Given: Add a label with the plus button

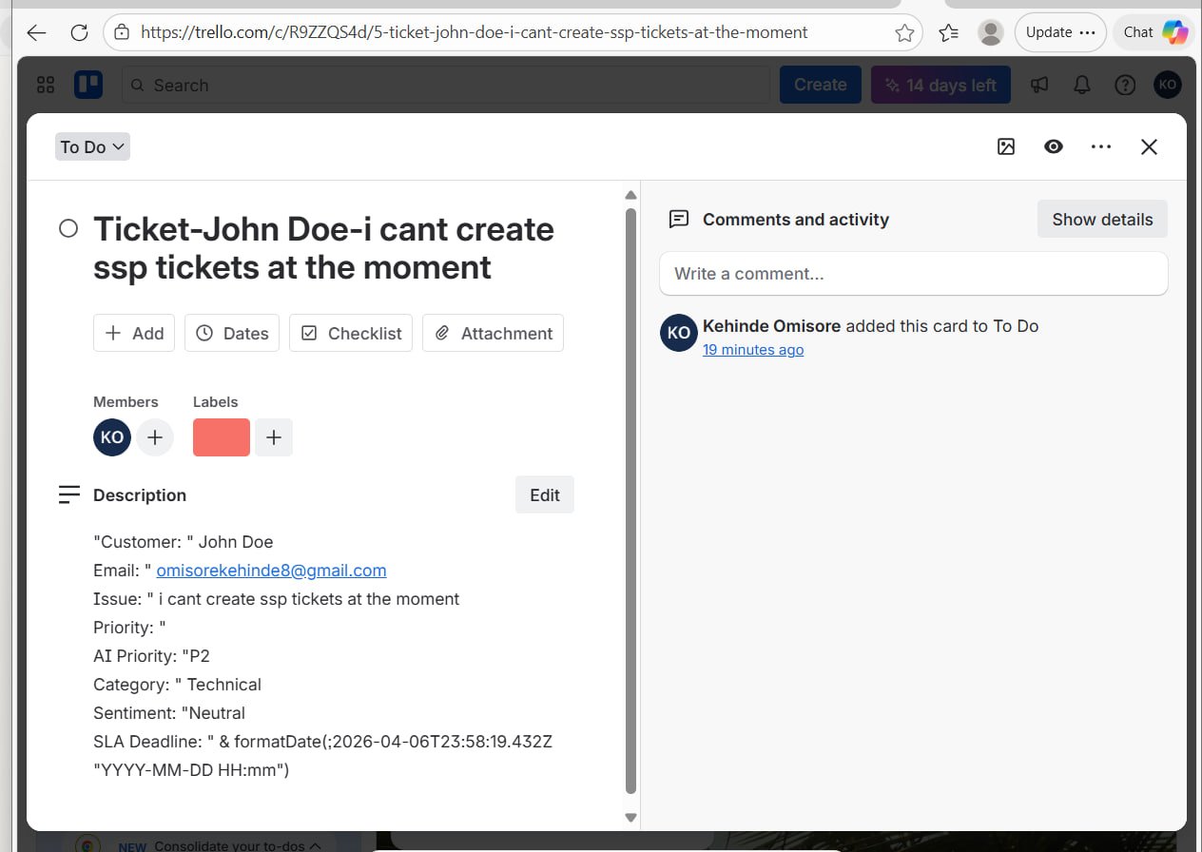Looking at the screenshot, I should [x=274, y=437].
